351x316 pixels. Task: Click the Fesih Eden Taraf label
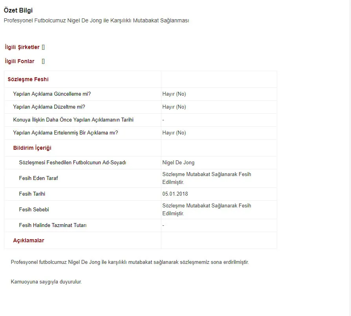pos(38,178)
